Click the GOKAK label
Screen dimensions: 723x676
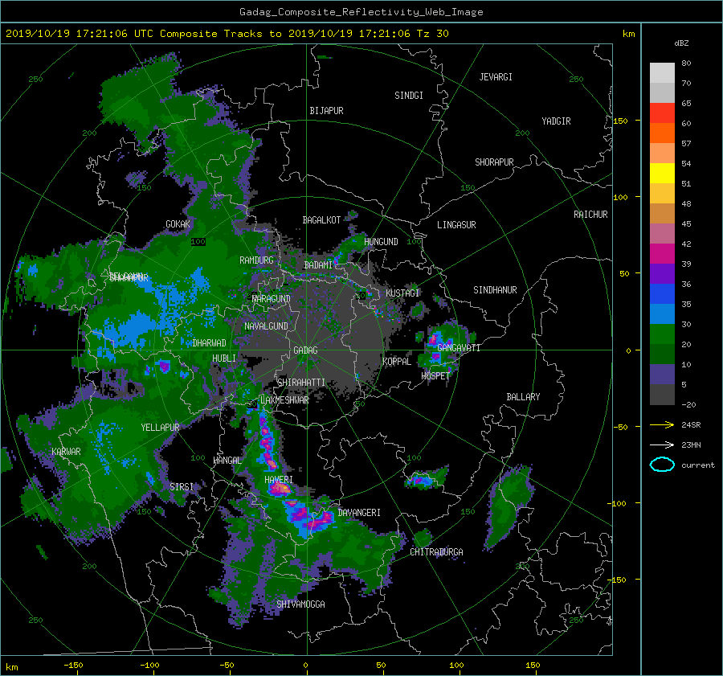click(178, 224)
